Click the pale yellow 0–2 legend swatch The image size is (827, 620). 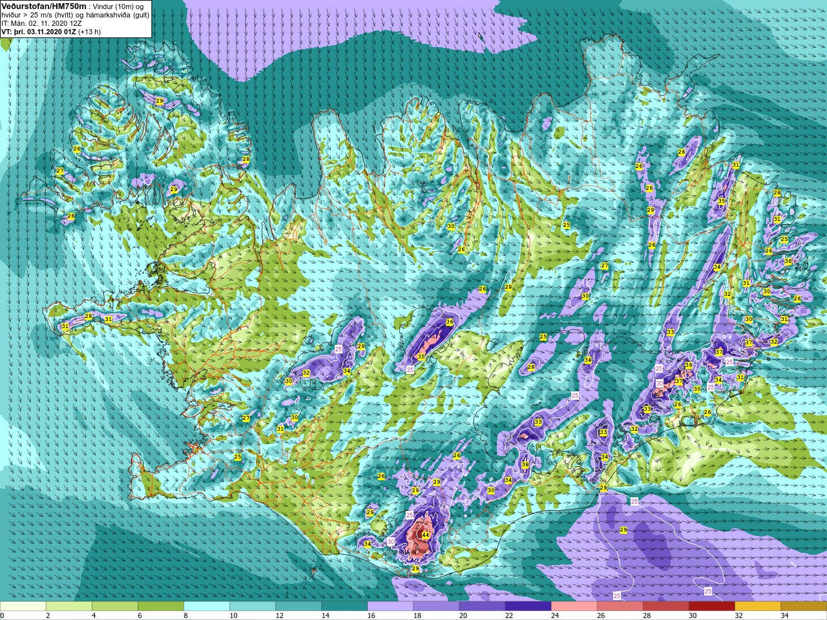click(x=23, y=606)
